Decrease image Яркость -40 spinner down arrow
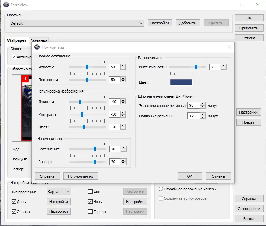 123,103
